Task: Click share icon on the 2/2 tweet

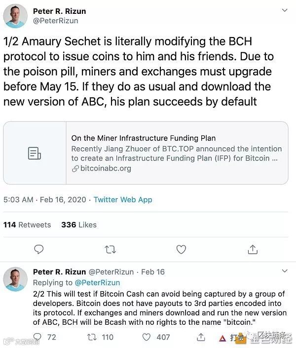Action: coord(201,337)
